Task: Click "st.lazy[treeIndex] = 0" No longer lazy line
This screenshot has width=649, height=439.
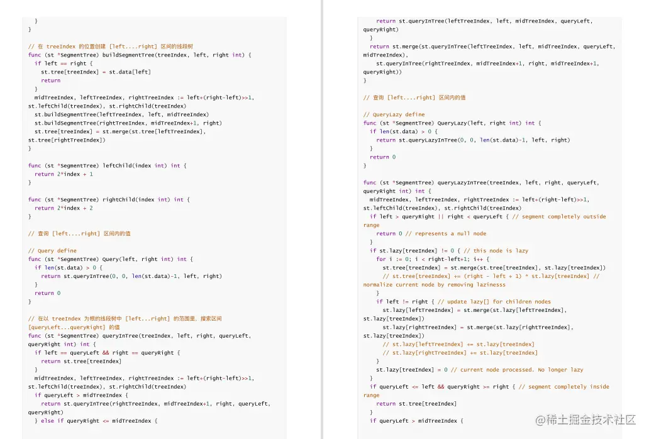Action: point(480,370)
